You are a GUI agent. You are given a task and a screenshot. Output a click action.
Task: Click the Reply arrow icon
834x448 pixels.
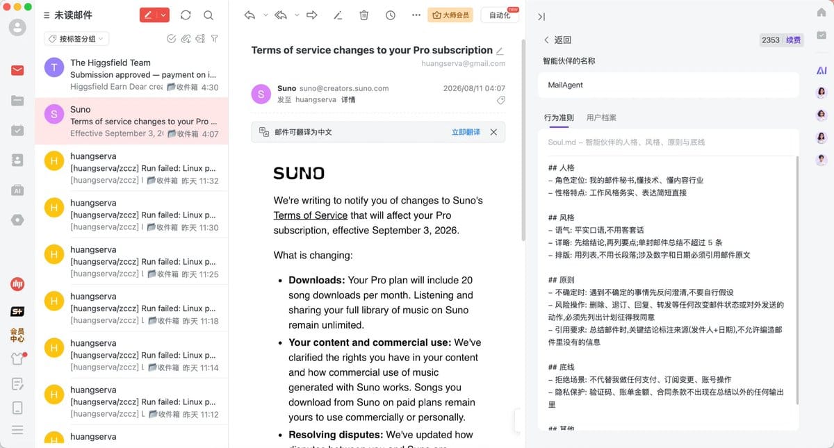pos(250,15)
